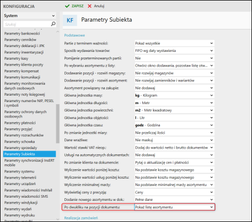Image resolution: width=252 pixels, height=222 pixels.
Task: Open 'Parametry kasy' from the list
Action: coord(16,59)
